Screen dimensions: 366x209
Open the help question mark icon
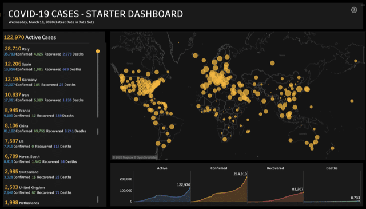pyautogui.click(x=354, y=10)
